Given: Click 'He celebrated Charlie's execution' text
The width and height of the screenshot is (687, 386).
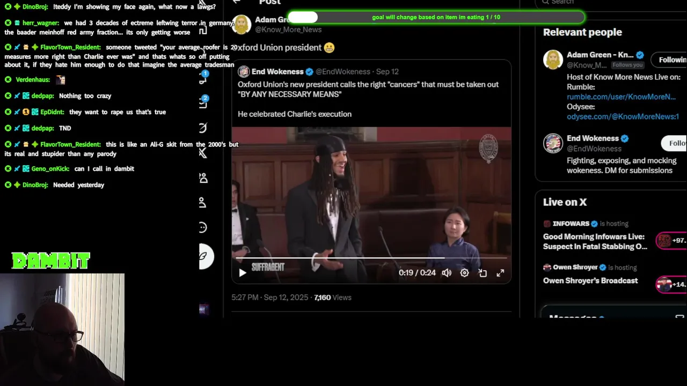Looking at the screenshot, I should coord(295,114).
